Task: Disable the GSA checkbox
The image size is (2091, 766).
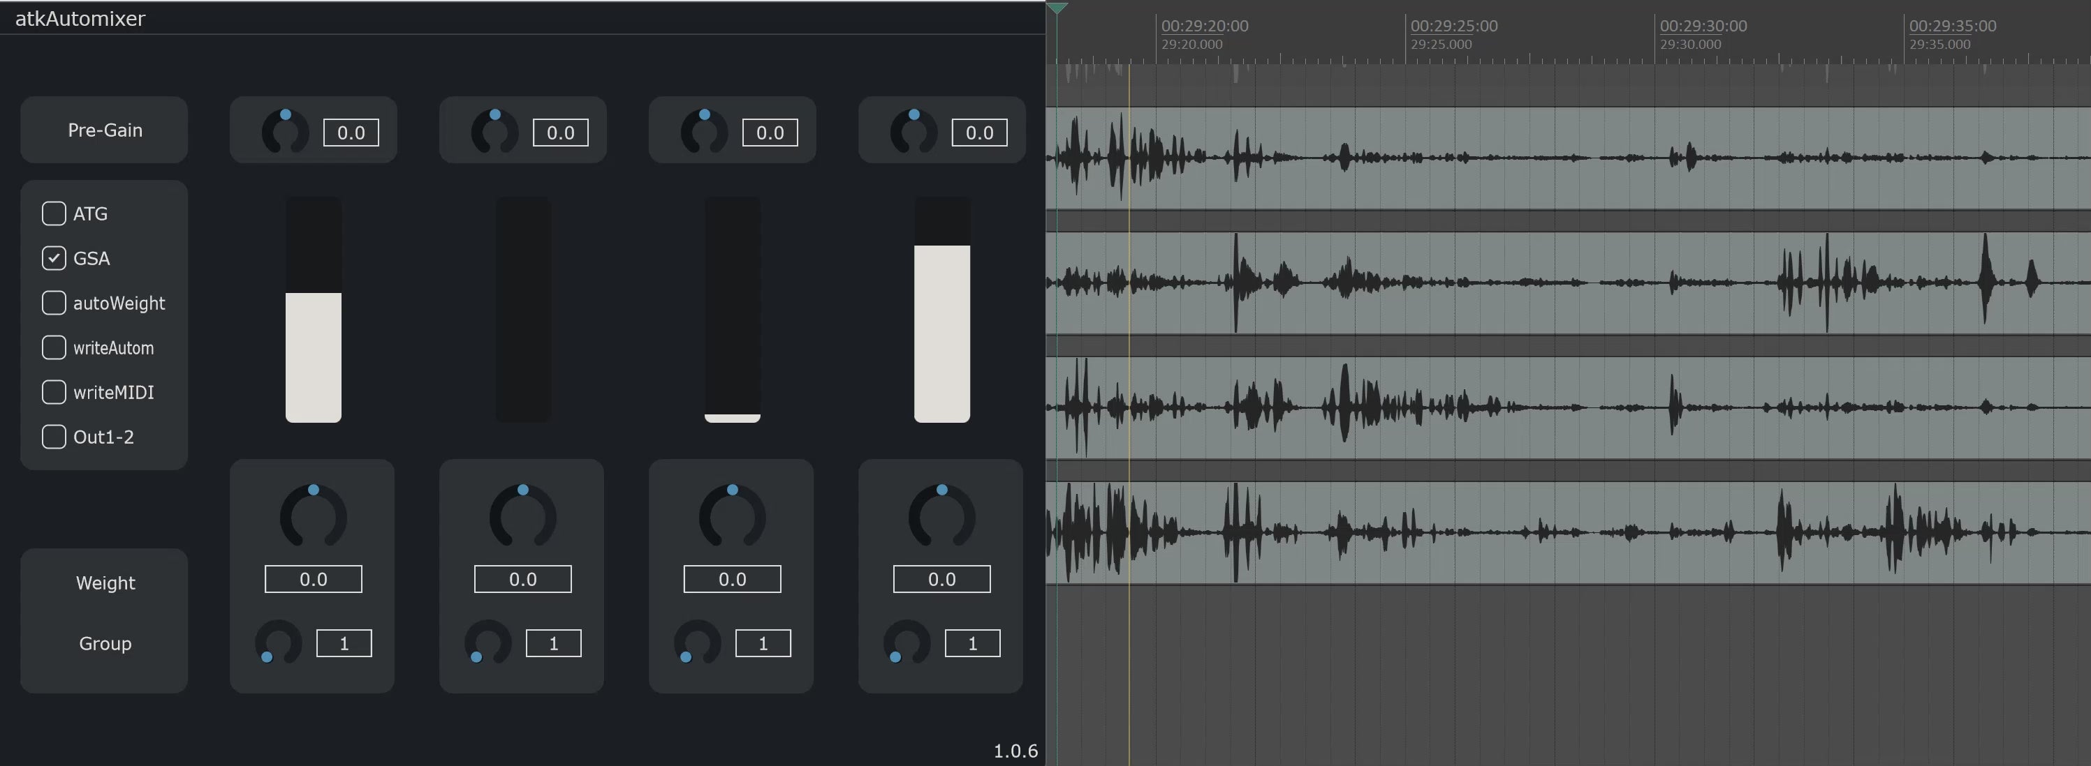Action: click(54, 257)
